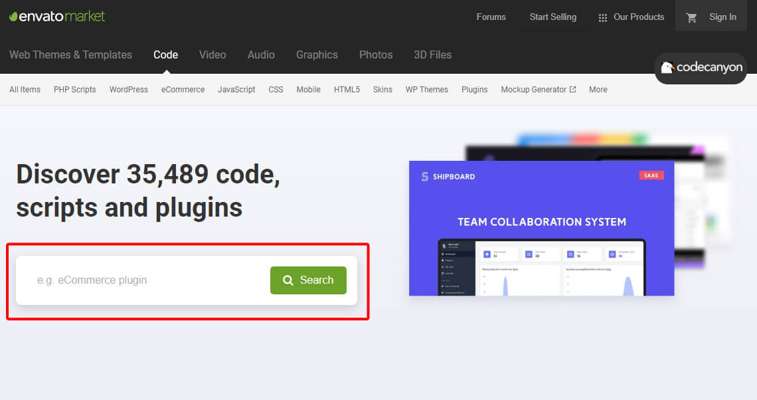Open the shopping cart icon
This screenshot has height=400, width=757.
[691, 17]
